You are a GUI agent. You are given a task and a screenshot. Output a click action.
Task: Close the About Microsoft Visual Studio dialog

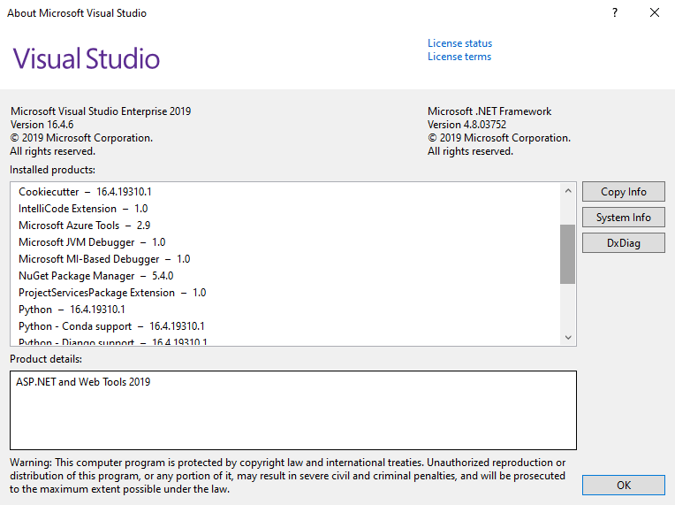tap(655, 13)
